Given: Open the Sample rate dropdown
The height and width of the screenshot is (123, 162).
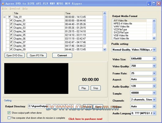Looking at the screenshot, I should 154,93.
